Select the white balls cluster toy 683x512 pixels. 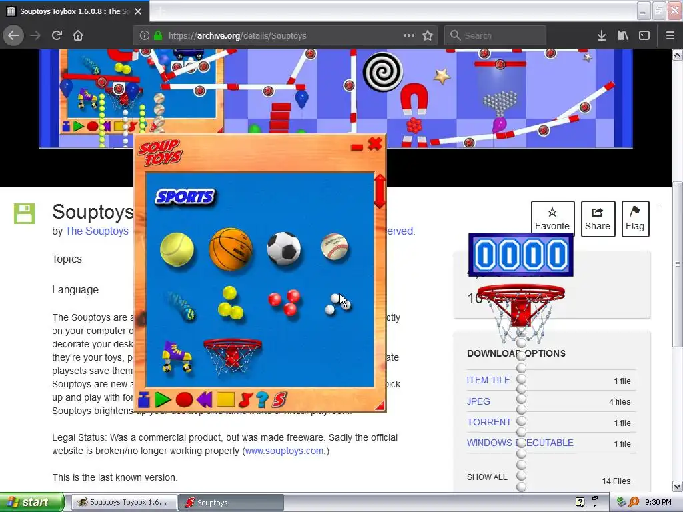[x=337, y=304]
